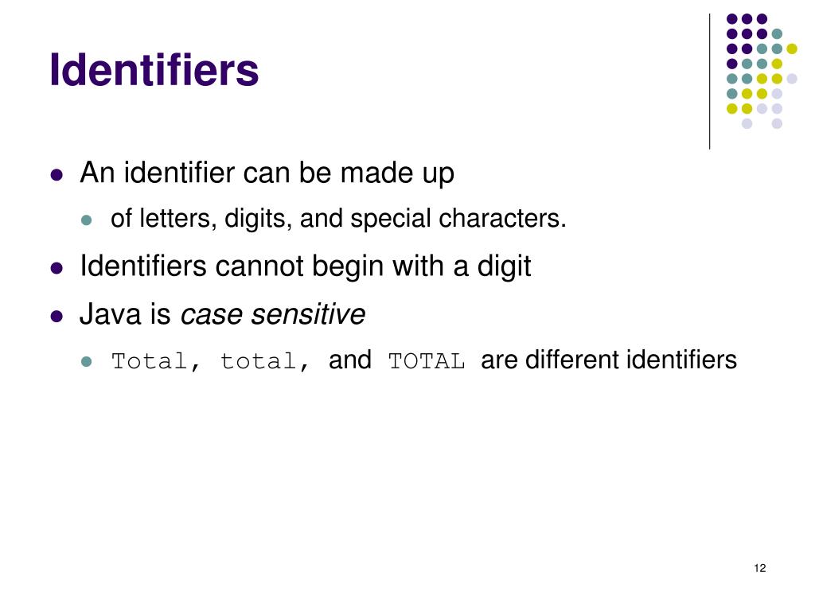Click the bullet before 'Java is'
Image resolution: width=815 pixels, height=611 pixels.
(x=57, y=316)
